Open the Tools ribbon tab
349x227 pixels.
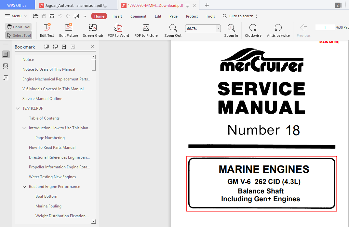coord(210,16)
